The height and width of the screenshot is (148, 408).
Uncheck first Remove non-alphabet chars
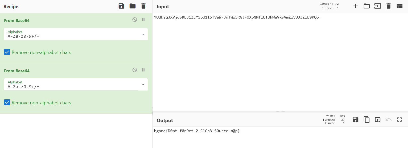pos(7,52)
